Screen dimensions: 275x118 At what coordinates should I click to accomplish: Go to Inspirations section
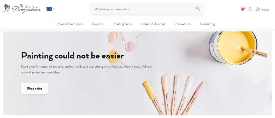(183, 24)
